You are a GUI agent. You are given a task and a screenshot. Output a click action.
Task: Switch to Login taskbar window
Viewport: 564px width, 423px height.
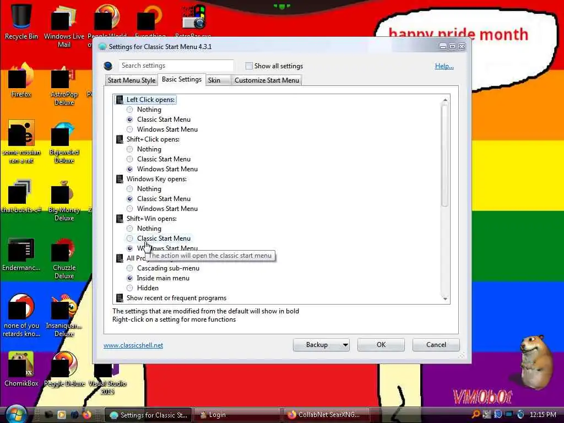tap(237, 415)
